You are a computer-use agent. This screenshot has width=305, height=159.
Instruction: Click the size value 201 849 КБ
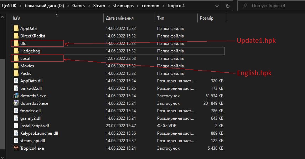[x=213, y=103]
